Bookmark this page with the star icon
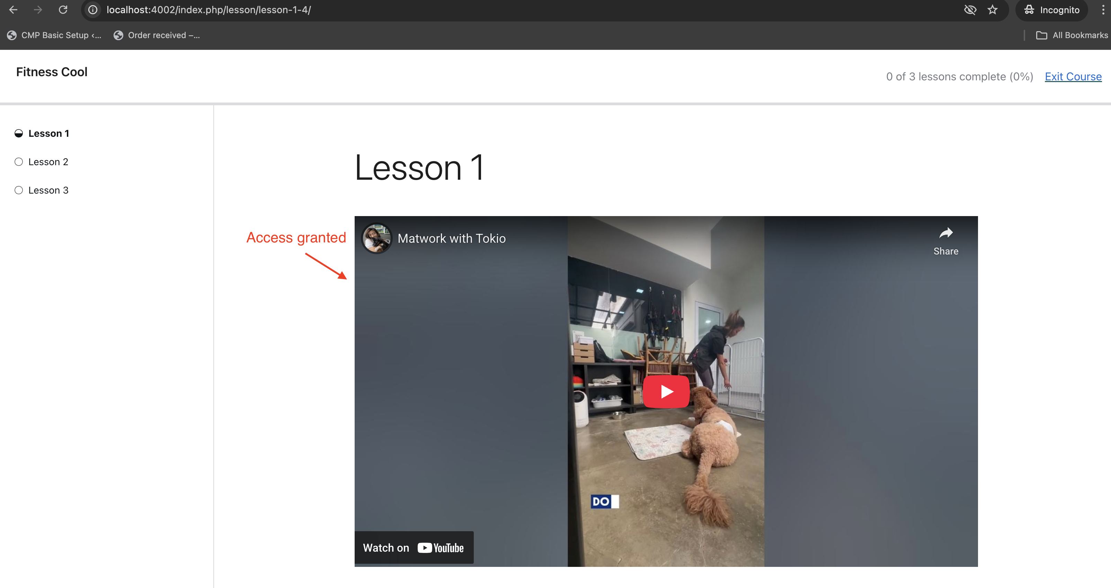The image size is (1111, 588). click(x=993, y=9)
